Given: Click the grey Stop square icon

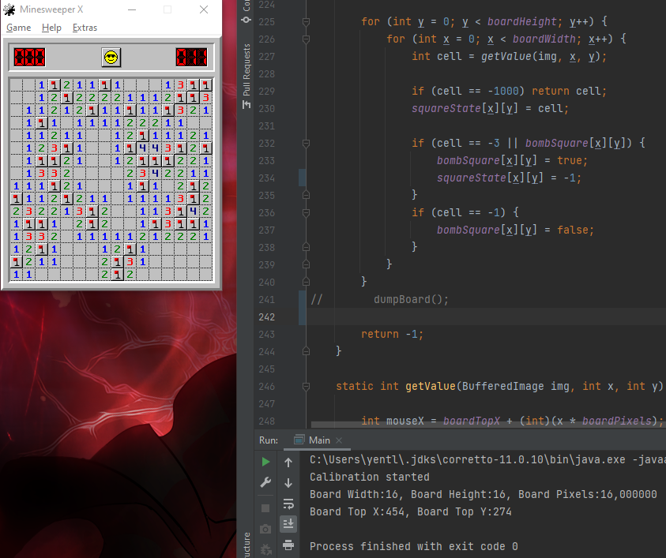Looking at the screenshot, I should [265, 508].
